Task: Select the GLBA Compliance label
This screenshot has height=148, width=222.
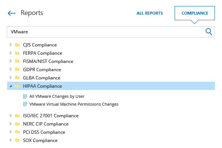Action: click(42, 78)
